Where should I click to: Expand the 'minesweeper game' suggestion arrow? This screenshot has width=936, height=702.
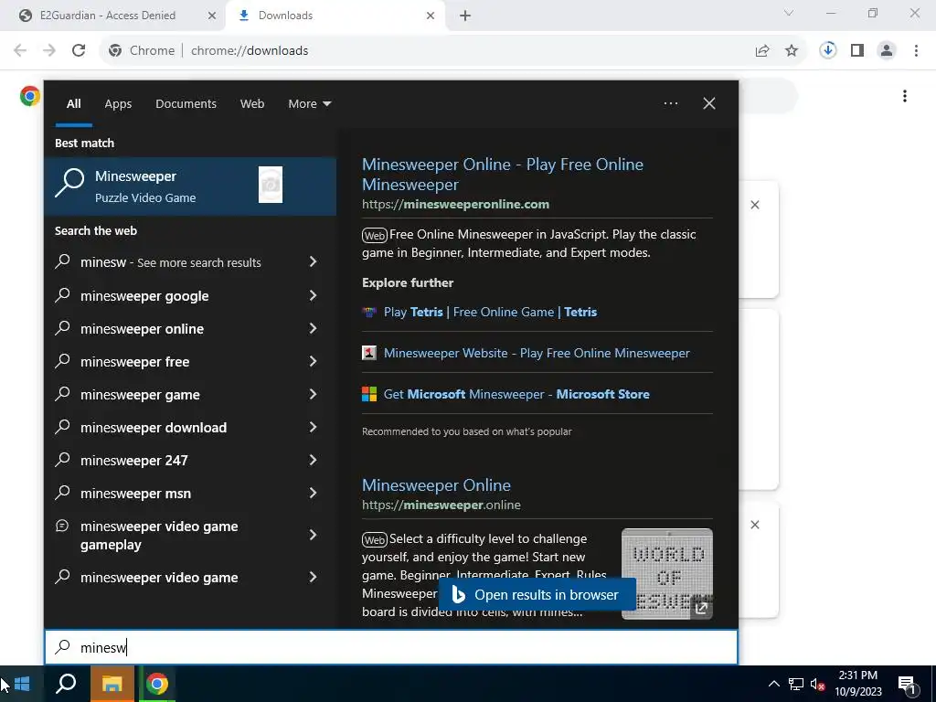click(x=313, y=394)
